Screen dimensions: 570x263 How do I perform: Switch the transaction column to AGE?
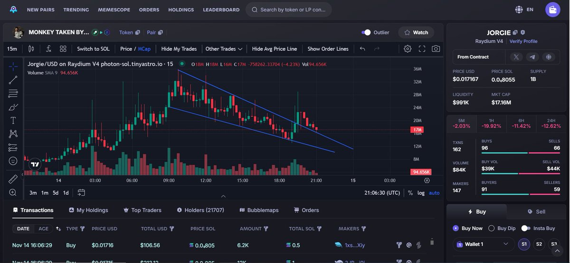[43, 229]
